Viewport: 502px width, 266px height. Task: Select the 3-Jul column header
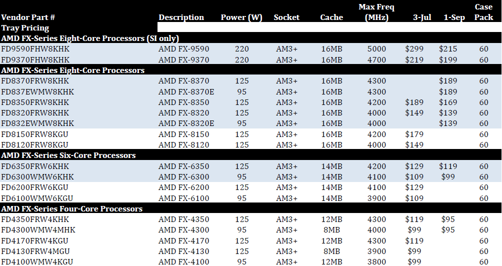(x=422, y=17)
